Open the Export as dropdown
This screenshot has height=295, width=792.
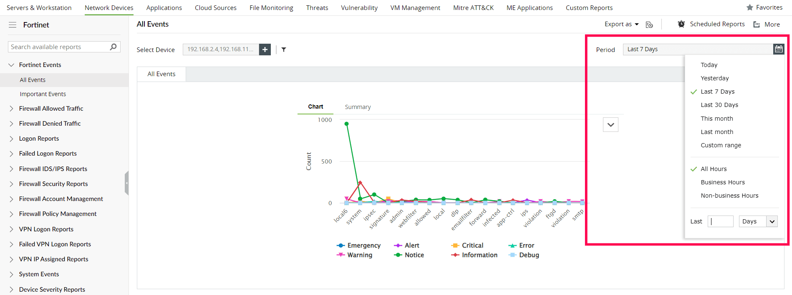[621, 24]
